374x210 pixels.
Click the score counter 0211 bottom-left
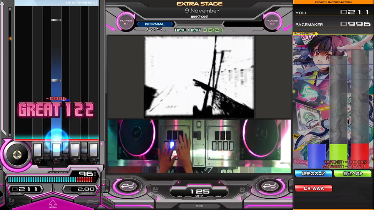point(25,189)
